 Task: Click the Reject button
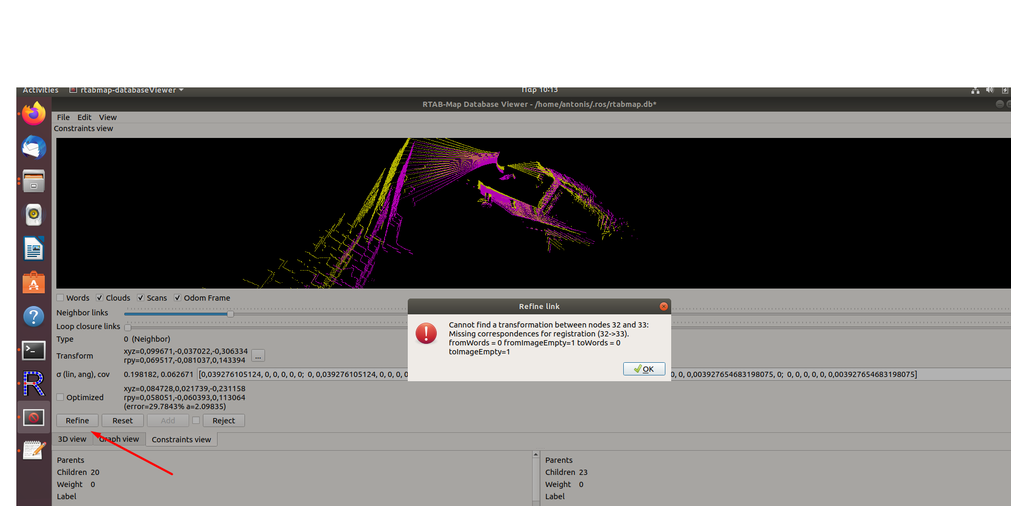(223, 421)
